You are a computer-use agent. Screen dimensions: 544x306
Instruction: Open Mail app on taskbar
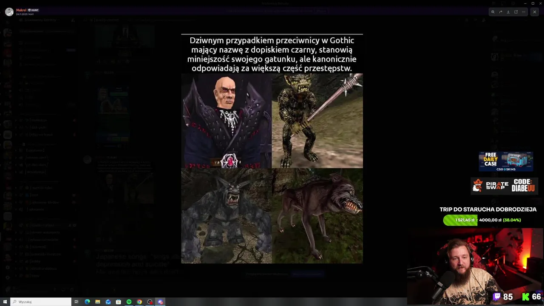click(x=108, y=302)
